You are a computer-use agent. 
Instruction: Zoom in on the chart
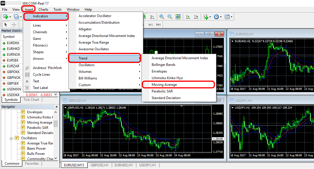click(161, 17)
